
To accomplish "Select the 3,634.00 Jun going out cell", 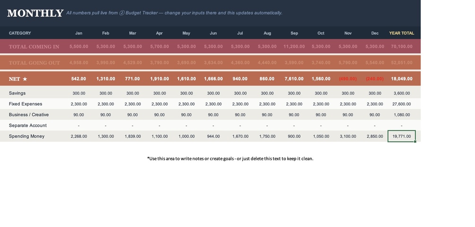I will point(213,63).
